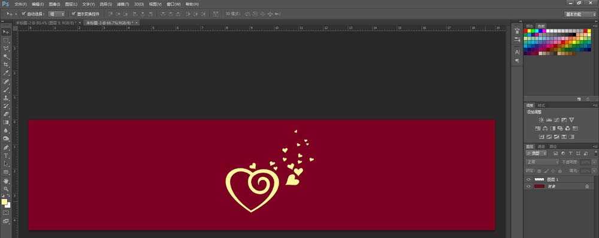
Task: Select the Eyedropper tool
Action: pos(6,73)
